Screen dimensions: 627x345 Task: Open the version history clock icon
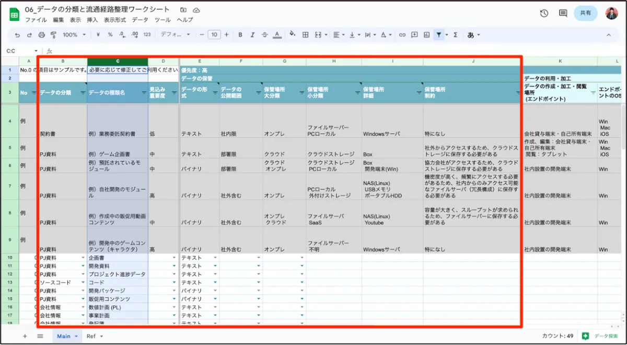(x=544, y=14)
